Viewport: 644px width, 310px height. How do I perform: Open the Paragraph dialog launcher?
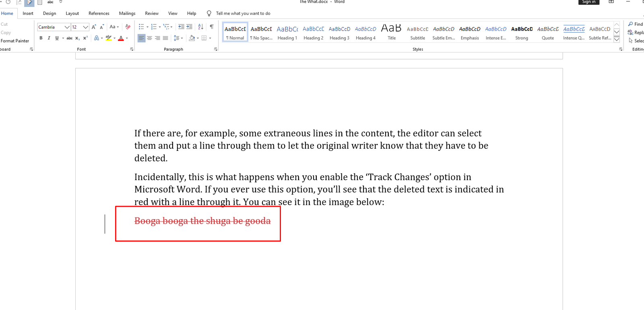coord(216,49)
